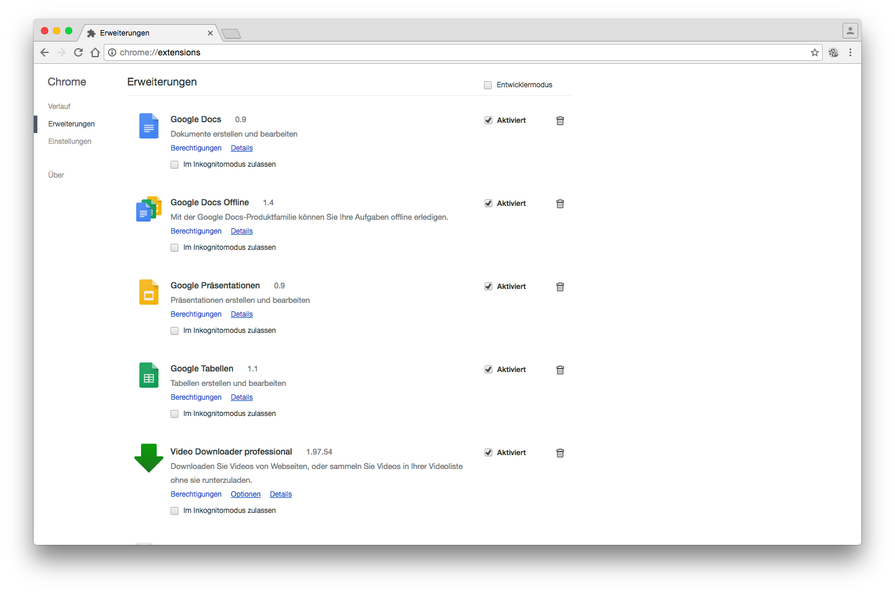View Berechtigungen for Google Docs Offline
The image size is (895, 593).
coord(196,231)
